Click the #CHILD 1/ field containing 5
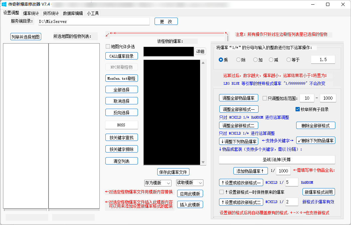Viewport: 351px width, 225px height. [292, 182]
